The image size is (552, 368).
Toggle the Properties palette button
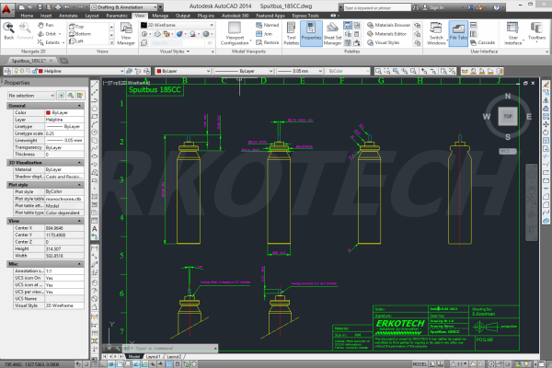click(x=310, y=33)
